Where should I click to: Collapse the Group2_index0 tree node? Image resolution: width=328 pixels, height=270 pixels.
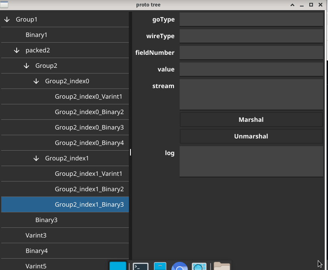(36, 81)
